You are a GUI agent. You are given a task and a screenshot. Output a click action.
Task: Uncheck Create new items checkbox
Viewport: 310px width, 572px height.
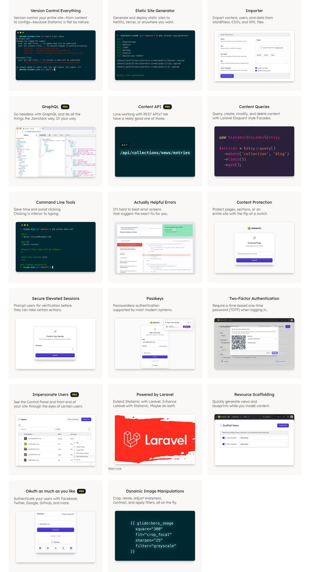coord(256,68)
